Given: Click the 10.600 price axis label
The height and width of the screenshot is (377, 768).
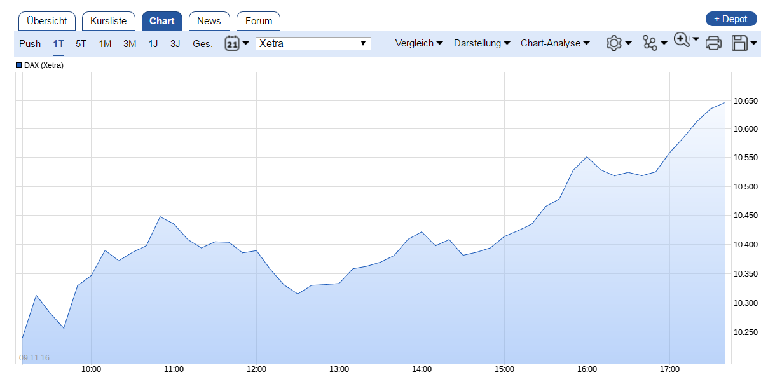Looking at the screenshot, I should [x=746, y=128].
